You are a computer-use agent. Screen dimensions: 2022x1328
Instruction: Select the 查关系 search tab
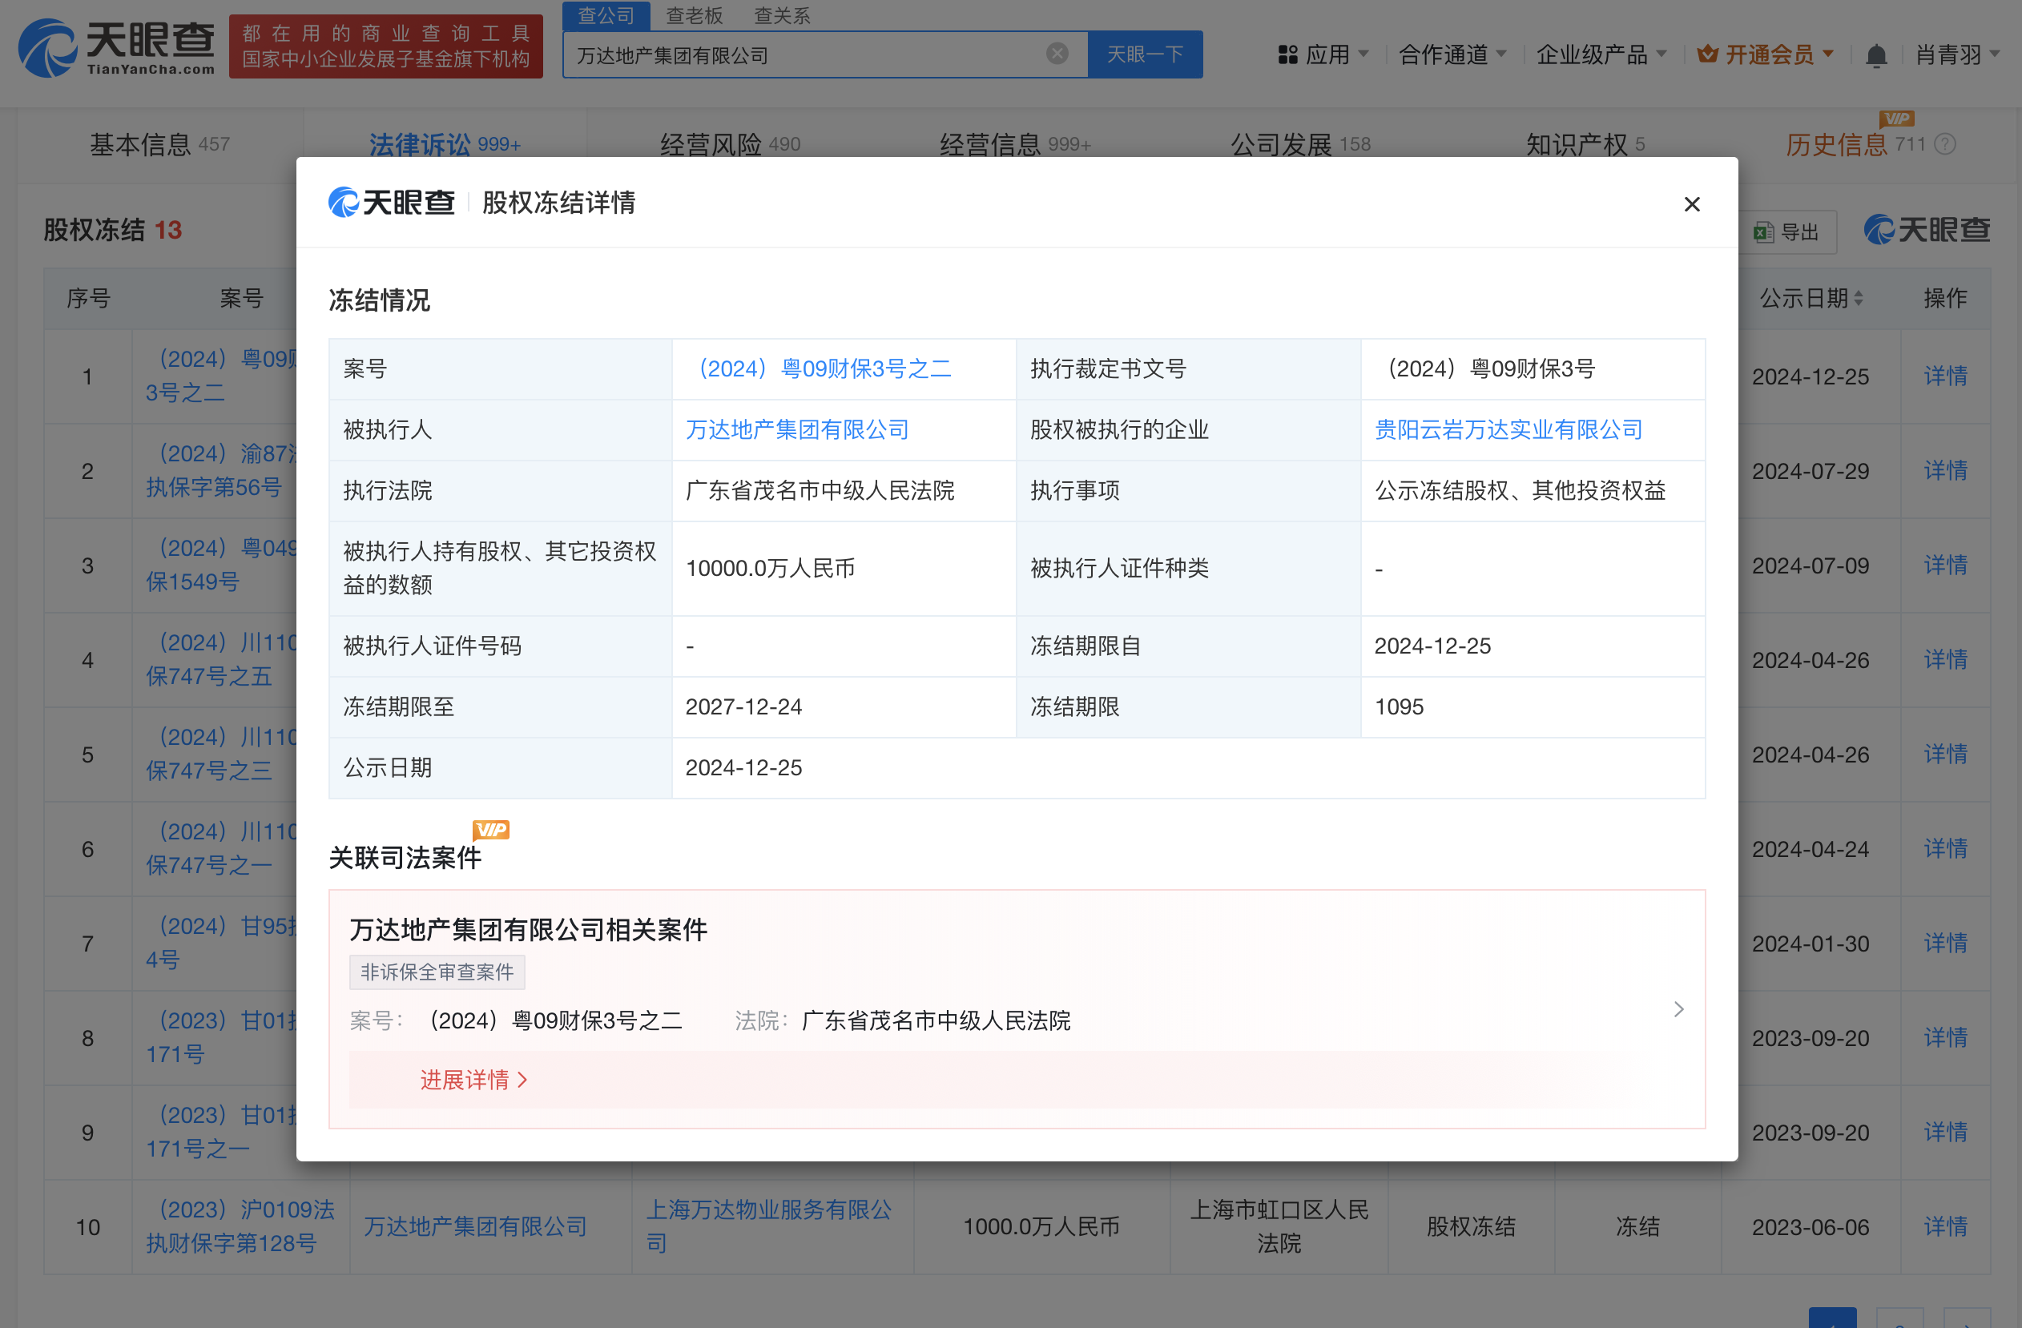click(782, 15)
